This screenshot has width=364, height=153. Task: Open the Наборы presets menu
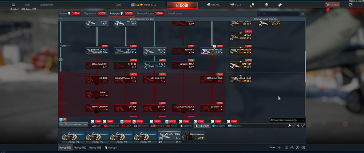111,148
